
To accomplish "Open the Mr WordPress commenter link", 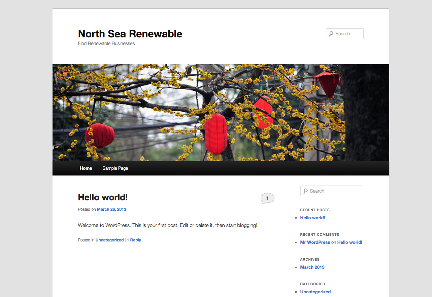I will [315, 242].
